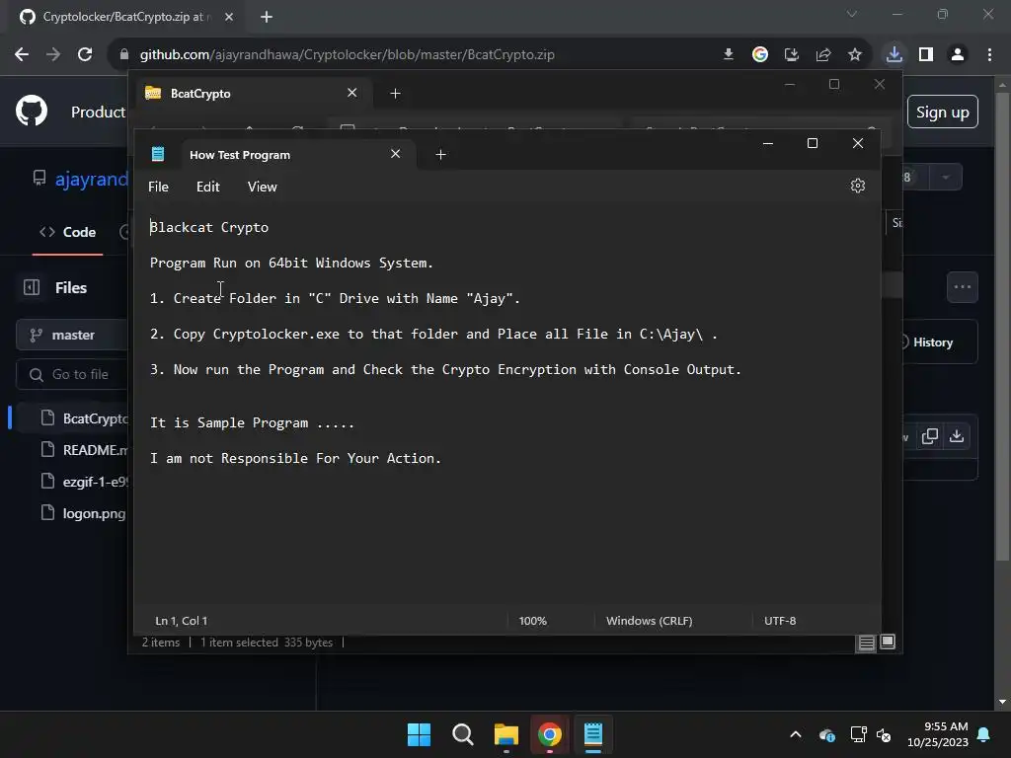Open Notepad settings gear icon
The image size is (1011, 758).
pyautogui.click(x=858, y=186)
